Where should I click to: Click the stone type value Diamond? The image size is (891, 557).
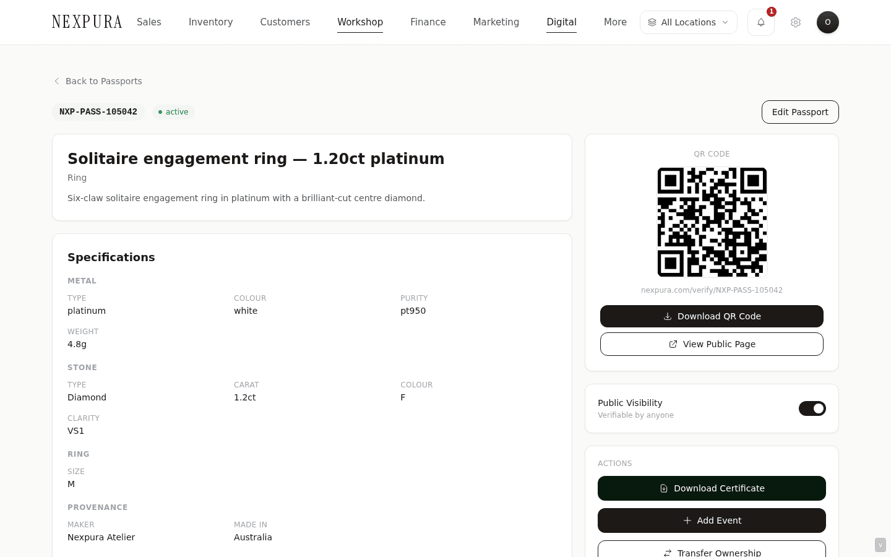[87, 397]
